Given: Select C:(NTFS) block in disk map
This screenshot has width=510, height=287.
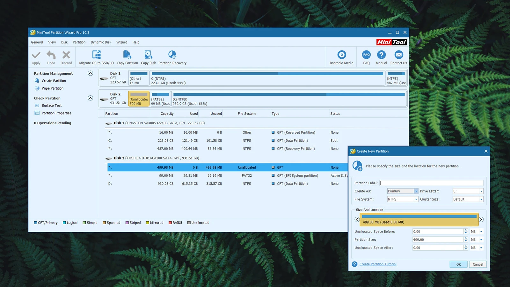Looking at the screenshot, I should 267,78.
